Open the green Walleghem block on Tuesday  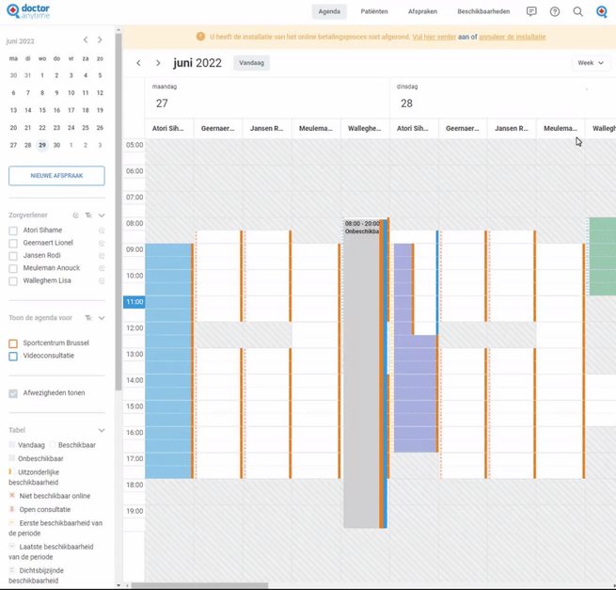[603, 256]
